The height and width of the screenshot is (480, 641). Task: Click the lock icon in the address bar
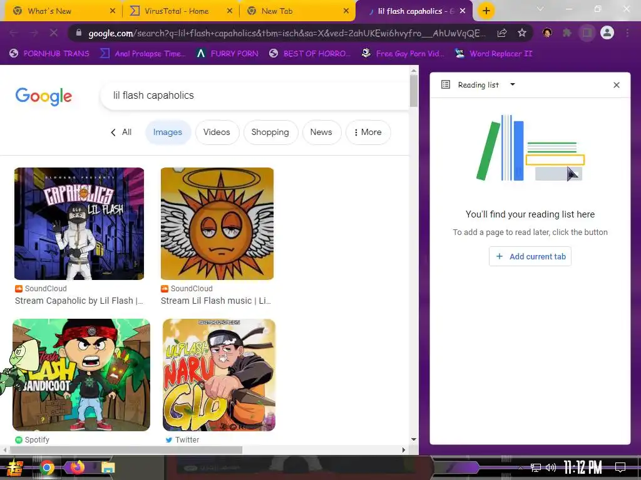pos(79,33)
